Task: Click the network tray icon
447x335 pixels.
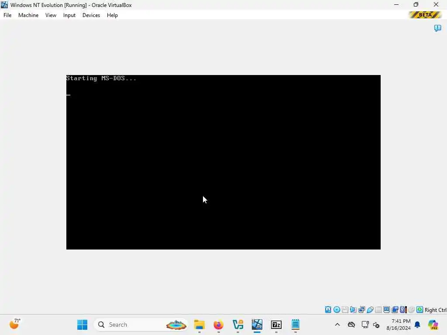Action: pyautogui.click(x=365, y=325)
